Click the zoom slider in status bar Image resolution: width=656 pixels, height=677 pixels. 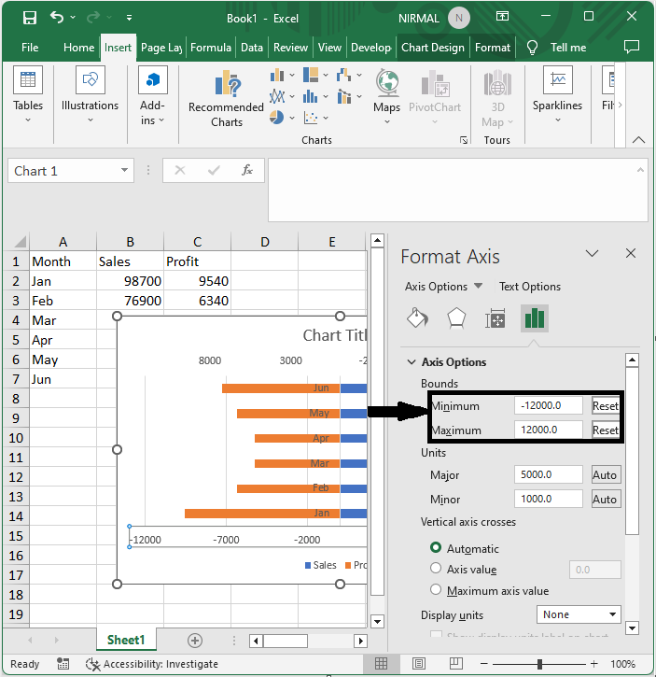540,664
